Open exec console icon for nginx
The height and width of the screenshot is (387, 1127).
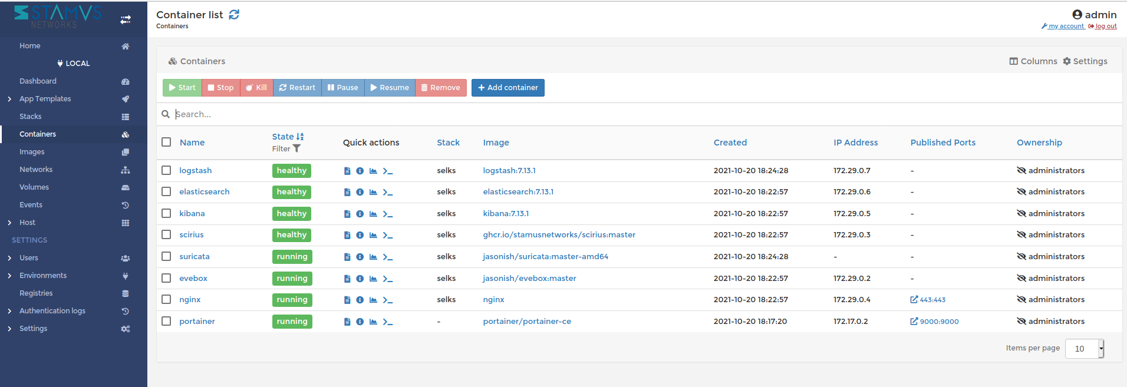[387, 300]
